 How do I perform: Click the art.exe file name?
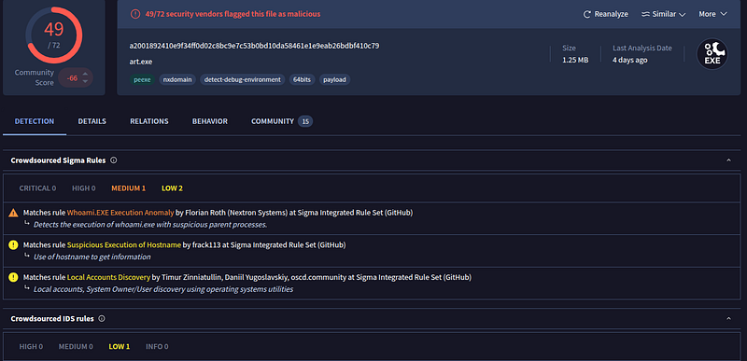(x=141, y=62)
